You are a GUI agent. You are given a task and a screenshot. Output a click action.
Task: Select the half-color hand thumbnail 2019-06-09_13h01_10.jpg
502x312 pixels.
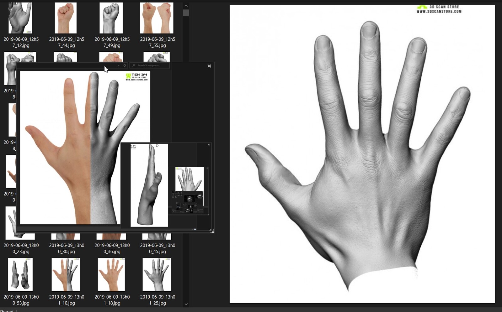[66, 275]
